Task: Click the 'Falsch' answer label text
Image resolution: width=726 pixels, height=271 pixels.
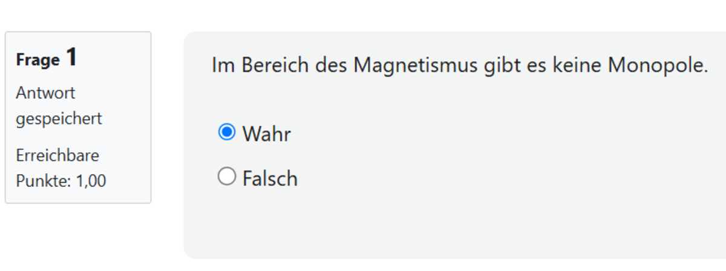Action: pos(270,179)
